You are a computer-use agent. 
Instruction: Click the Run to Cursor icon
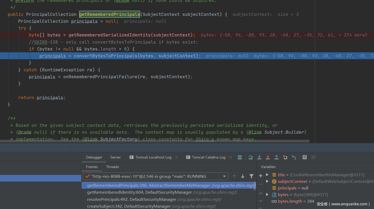294,157
